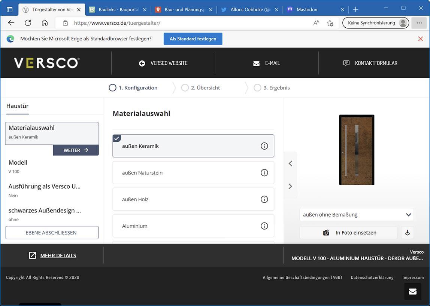Open the tab actions menu icon
The height and width of the screenshot is (306, 430).
(x=10, y=10)
